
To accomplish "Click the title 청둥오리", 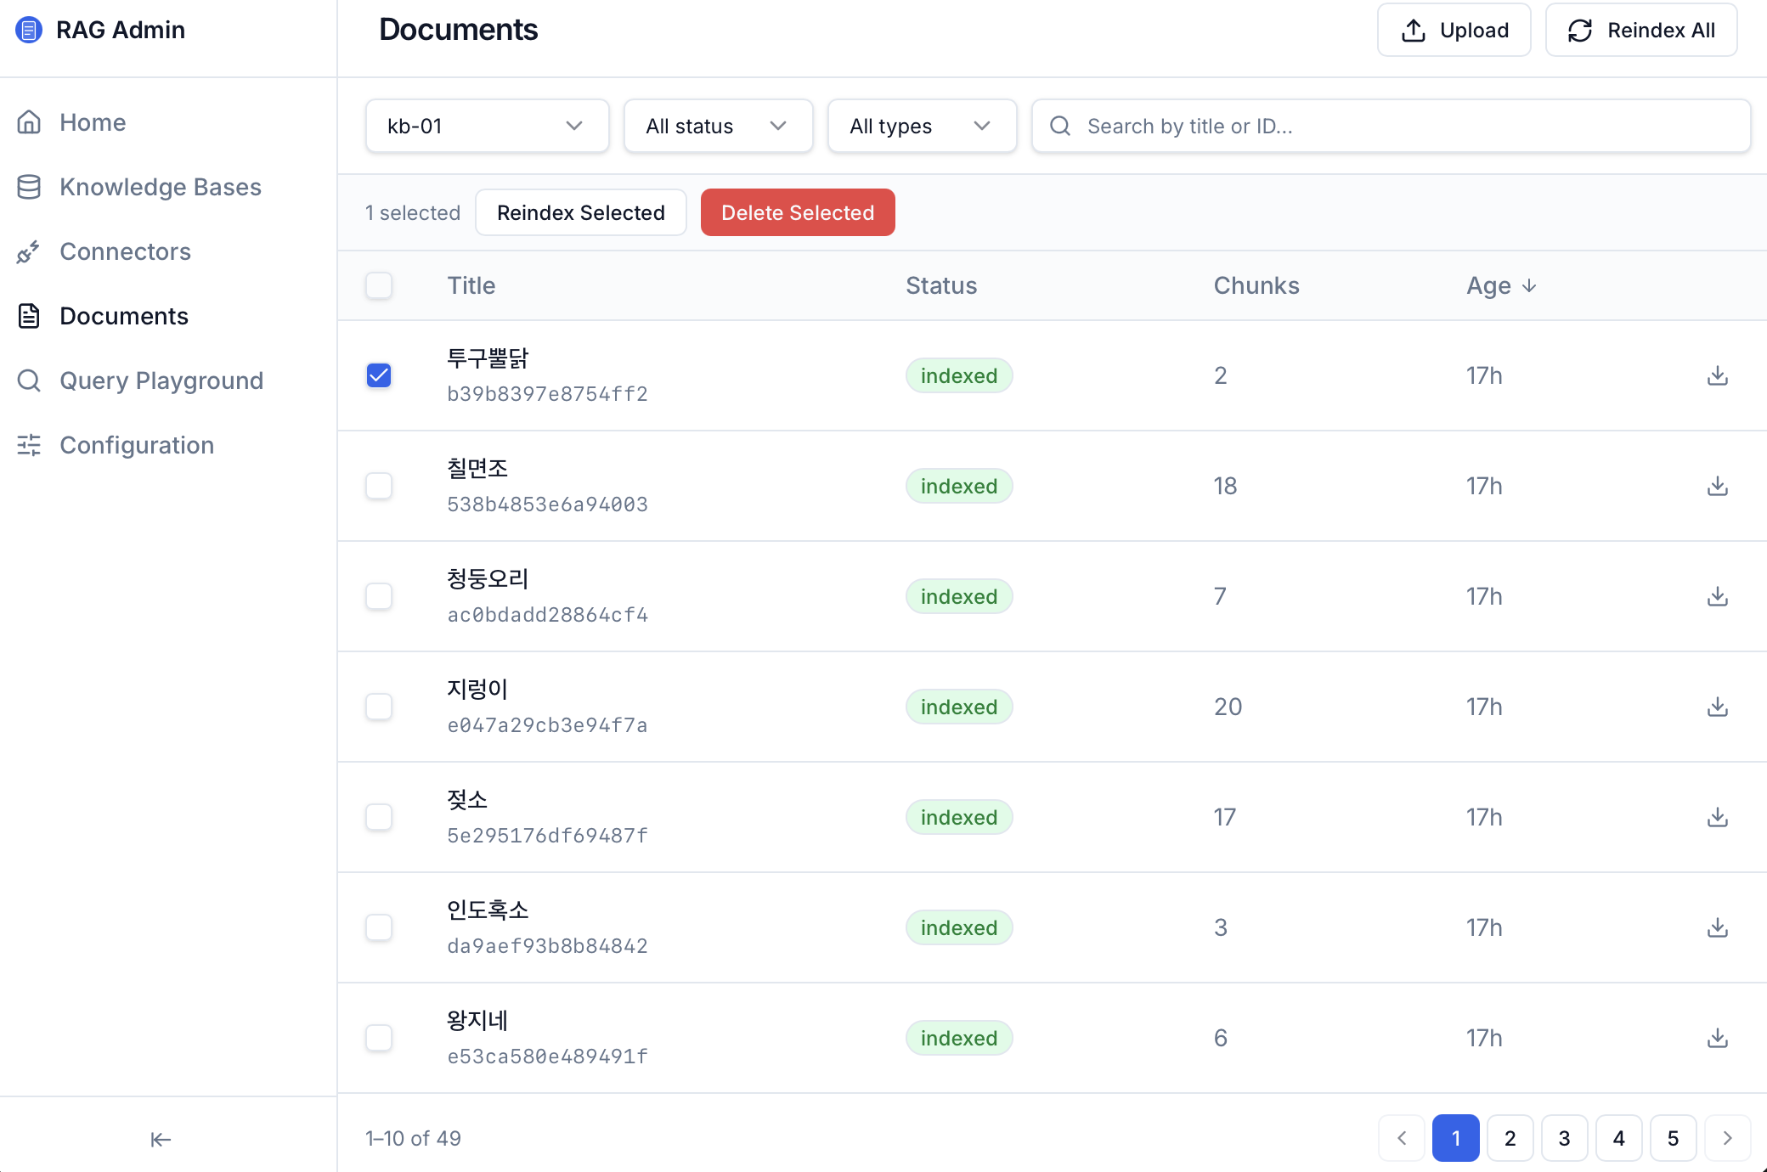I will [488, 578].
